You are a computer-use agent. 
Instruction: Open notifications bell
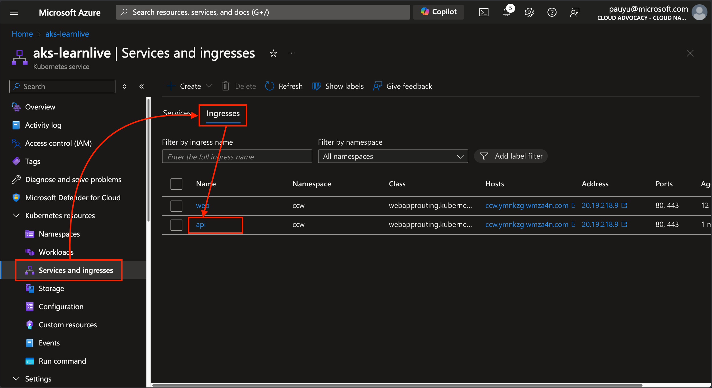[x=507, y=12]
